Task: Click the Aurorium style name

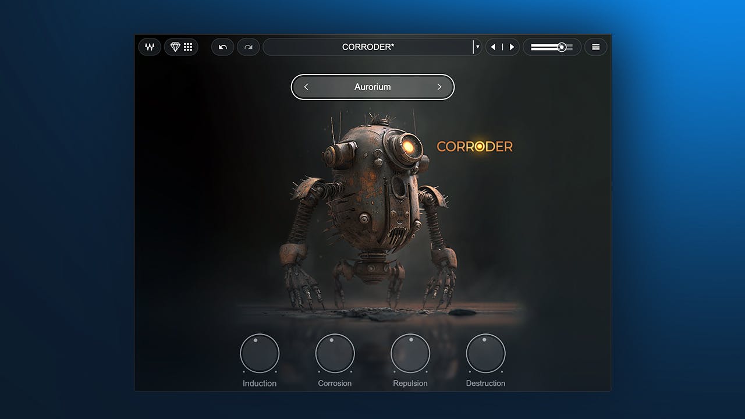Action: 372,87
